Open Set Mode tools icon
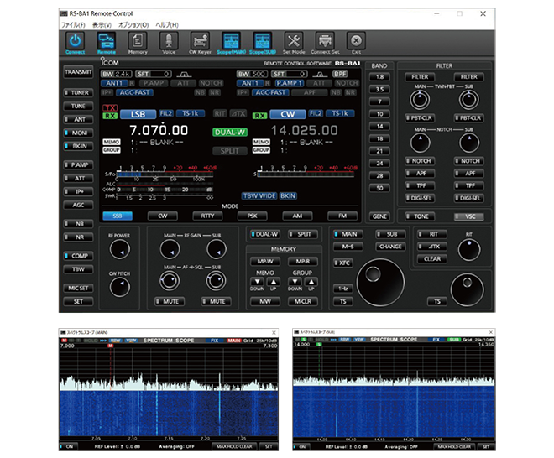554x458 pixels. tap(294, 42)
